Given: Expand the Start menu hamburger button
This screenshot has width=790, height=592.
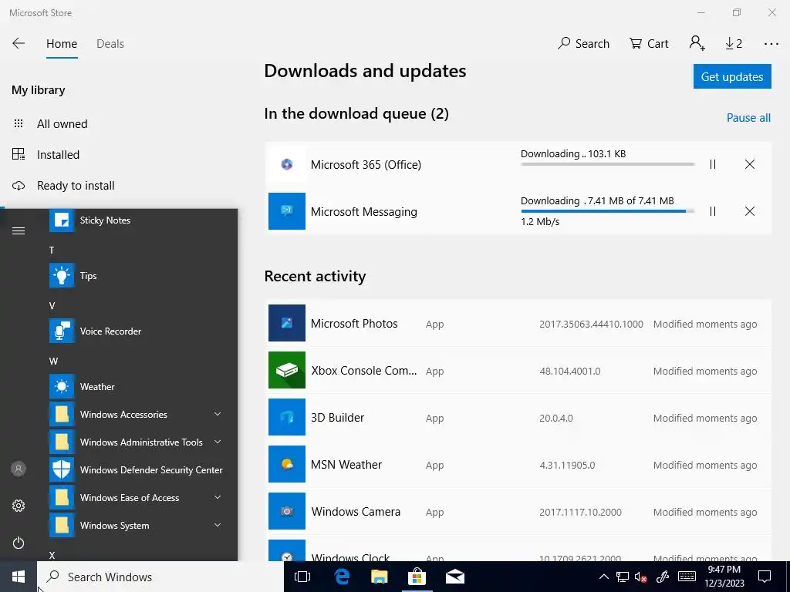Looking at the screenshot, I should click(19, 231).
